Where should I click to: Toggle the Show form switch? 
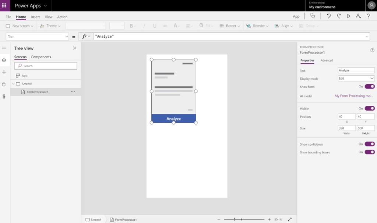[370, 87]
